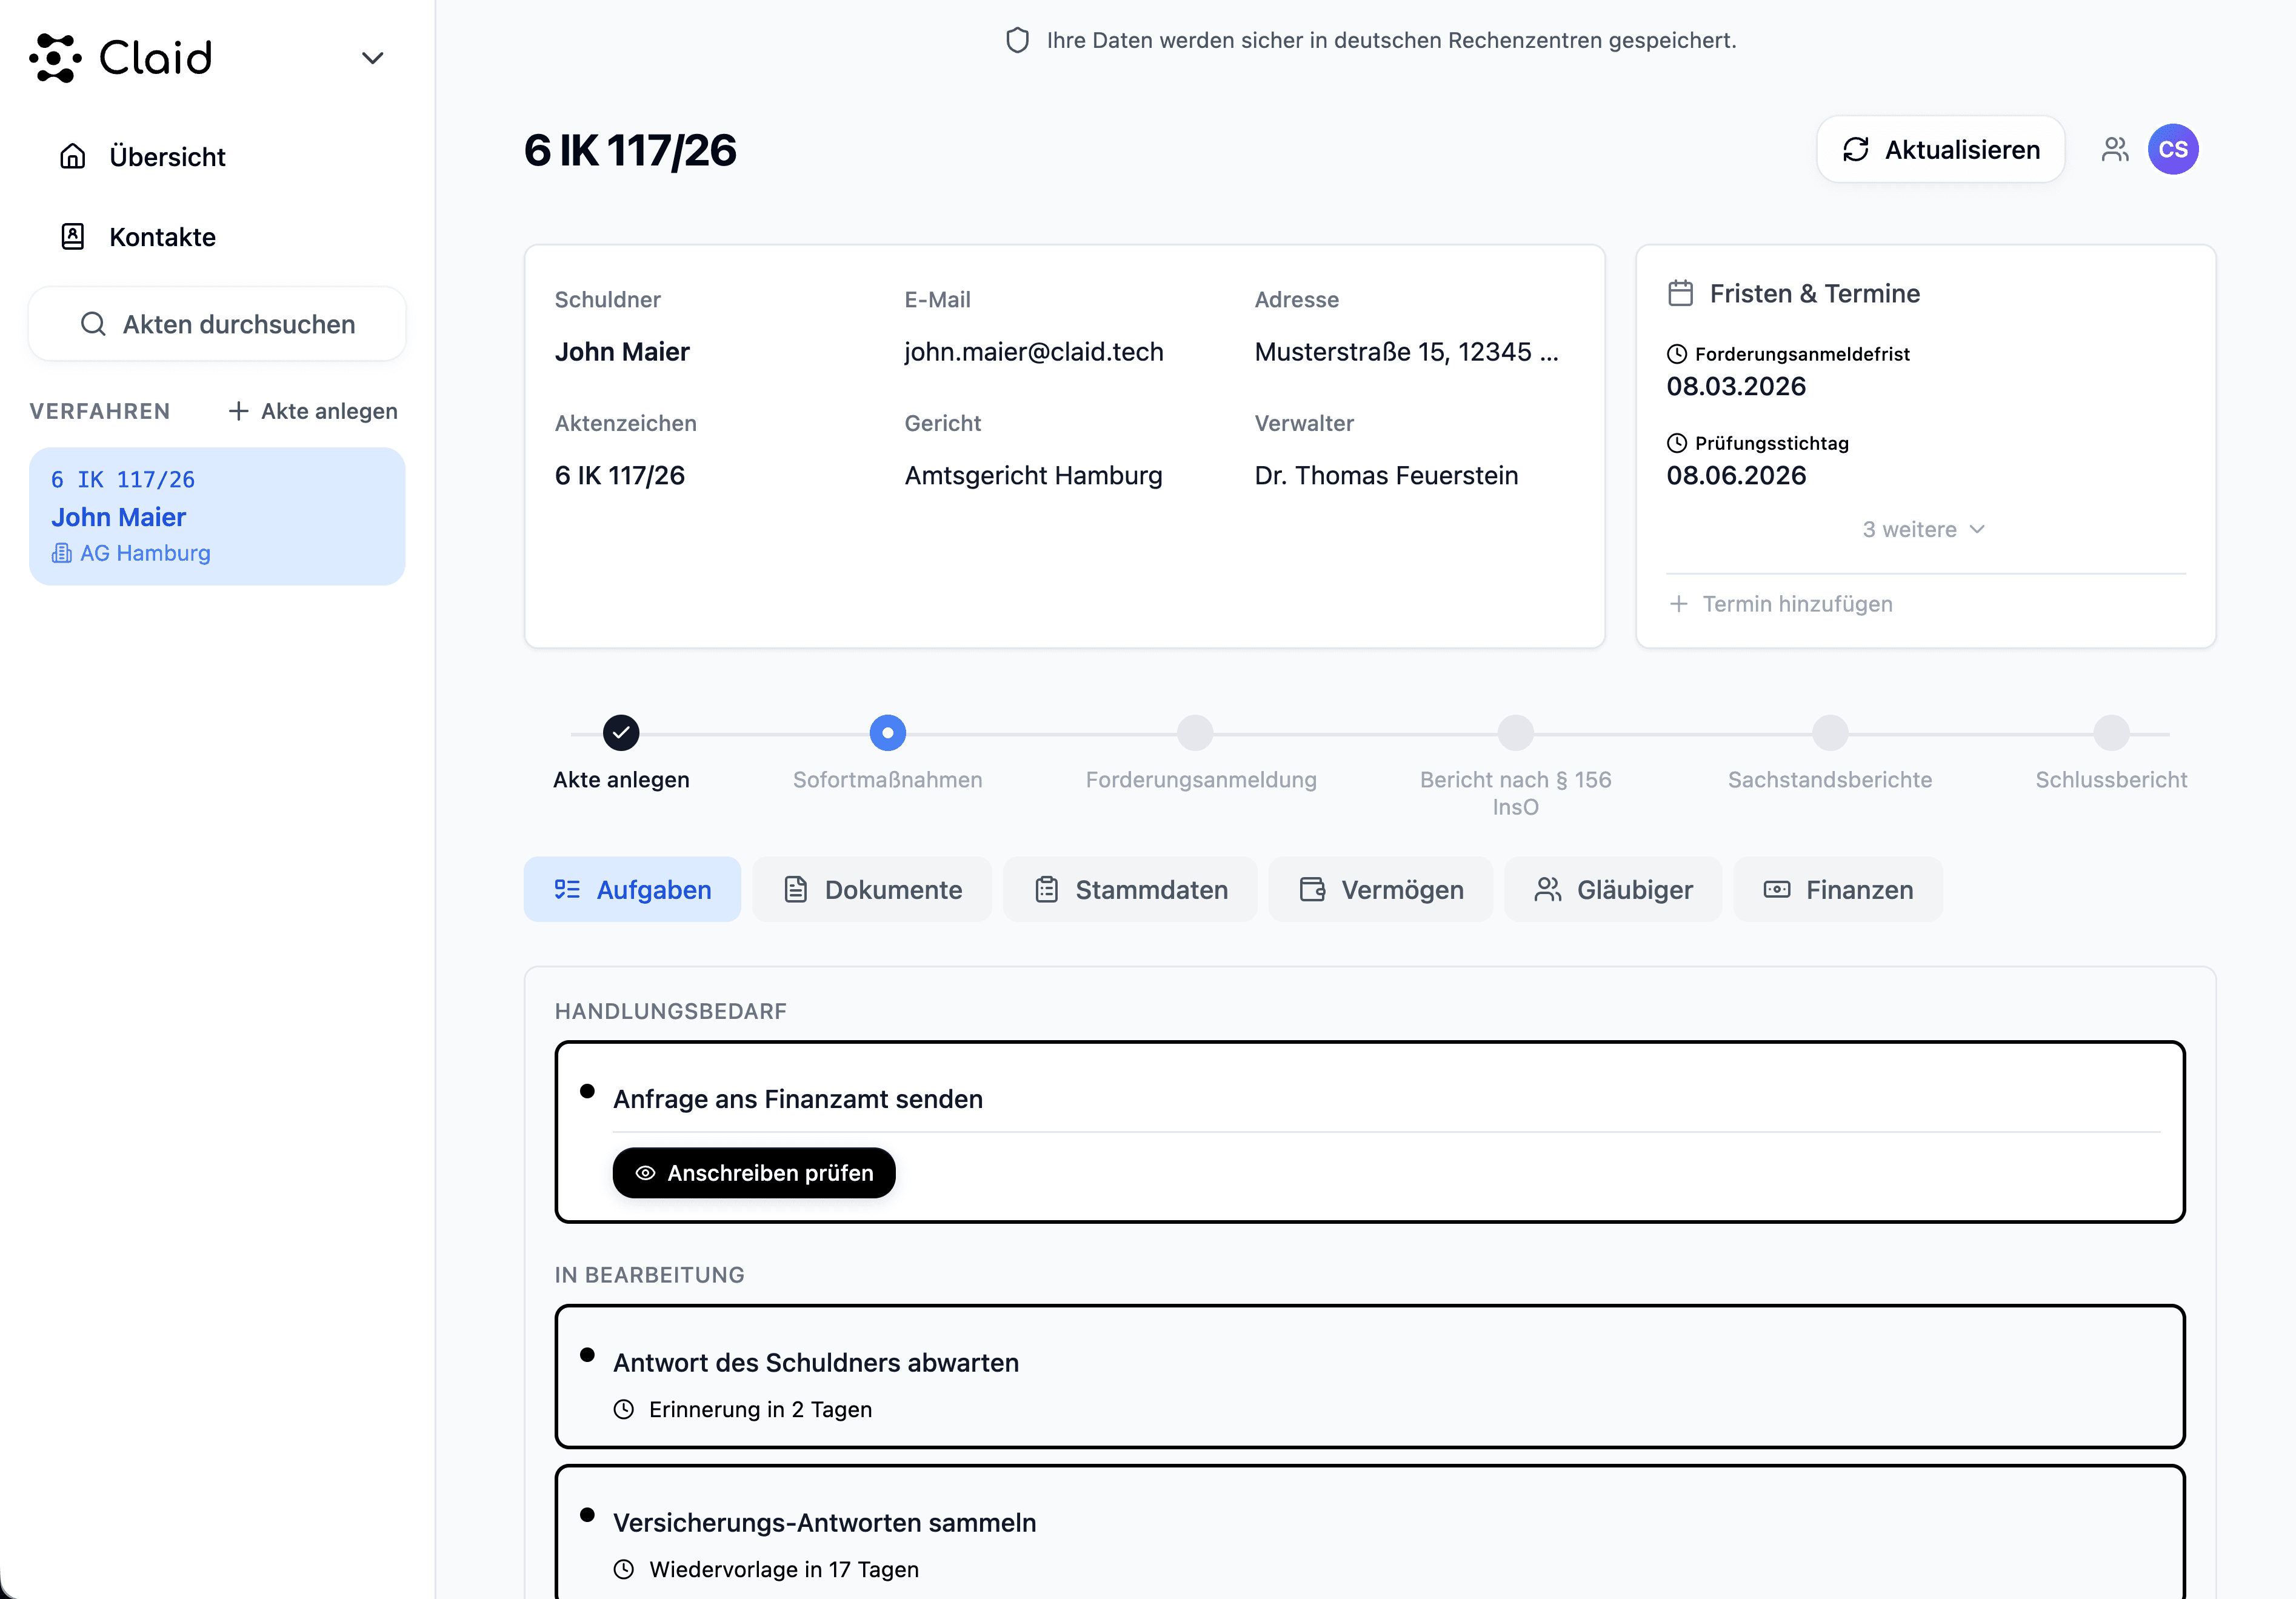Expand the Antwort des Schuldners abwarten task
Image resolution: width=2296 pixels, height=1599 pixels.
[815, 1363]
